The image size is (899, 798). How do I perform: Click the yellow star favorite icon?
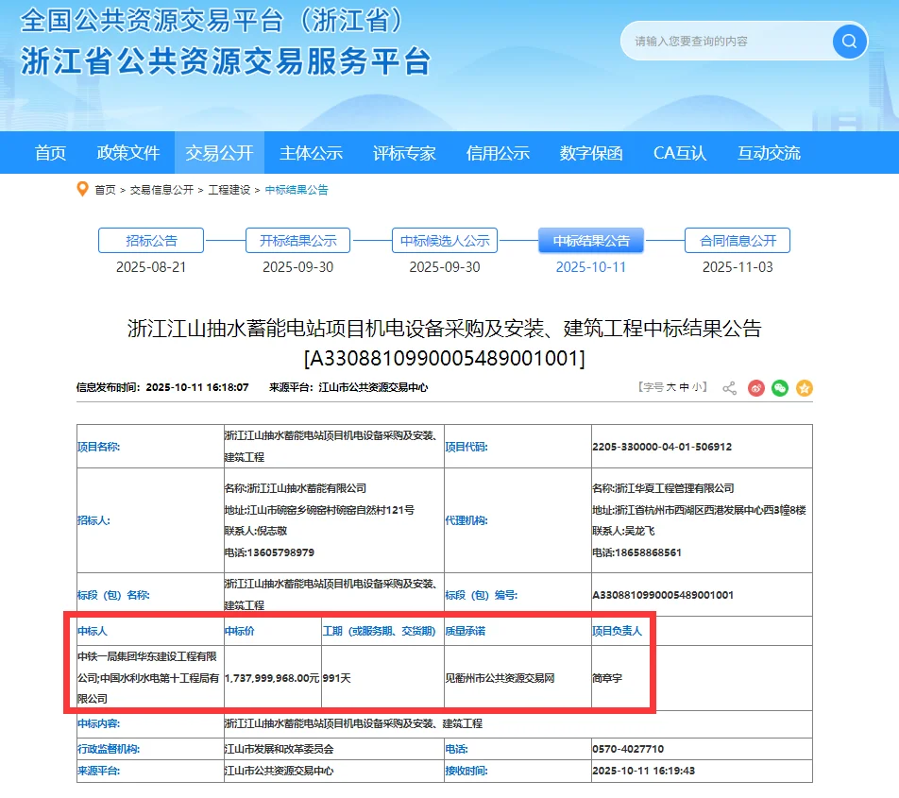pyautogui.click(x=805, y=388)
